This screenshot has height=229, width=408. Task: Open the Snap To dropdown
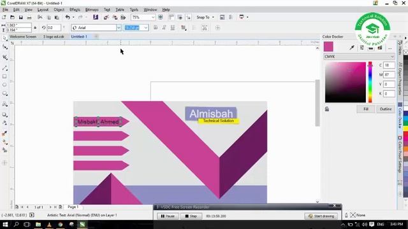[x=205, y=17]
